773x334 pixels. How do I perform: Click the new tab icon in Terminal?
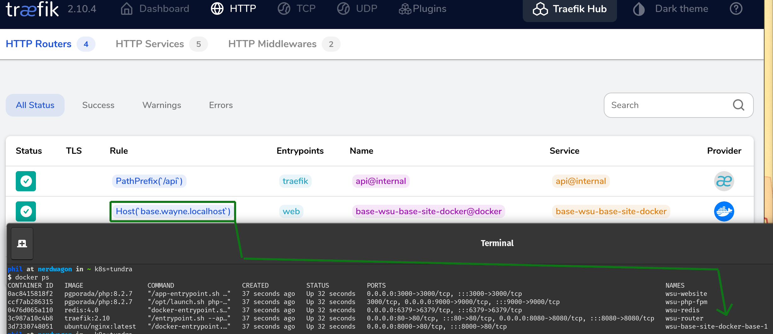pos(22,244)
